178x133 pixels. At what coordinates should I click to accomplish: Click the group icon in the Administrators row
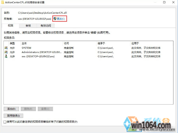(6, 52)
